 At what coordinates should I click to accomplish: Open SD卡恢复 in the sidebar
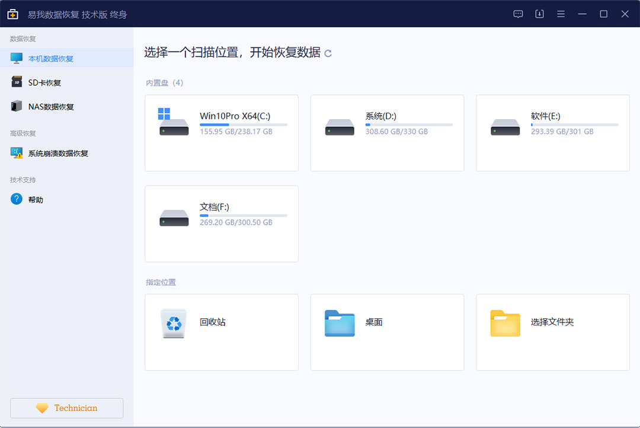(66, 82)
